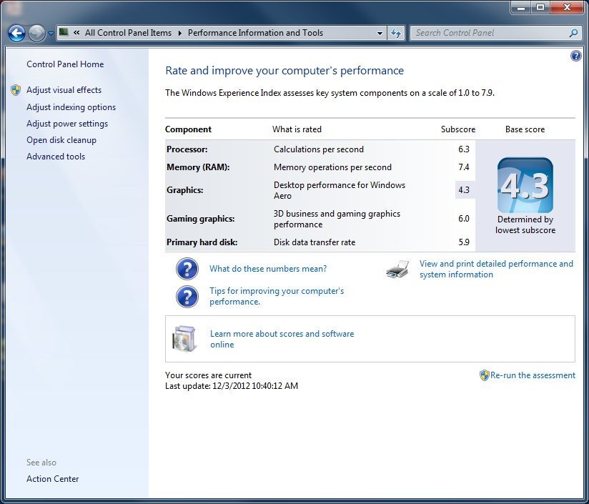Click the Base score column header
589x504 pixels.
click(525, 129)
